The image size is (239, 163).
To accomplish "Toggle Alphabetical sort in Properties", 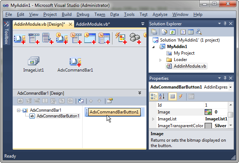I will coord(162,96).
